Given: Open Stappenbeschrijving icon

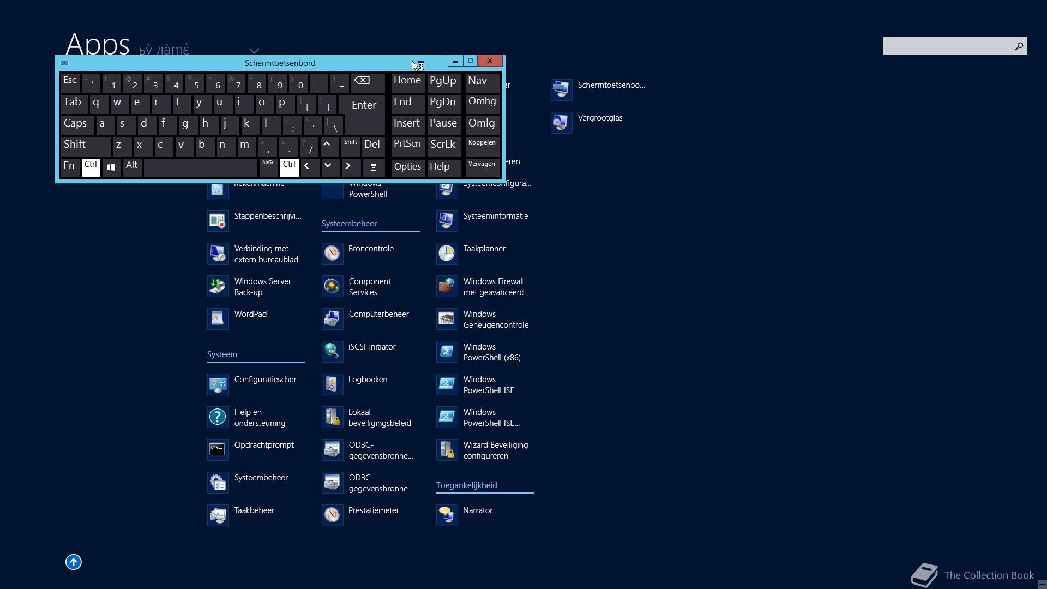Looking at the screenshot, I should [218, 220].
